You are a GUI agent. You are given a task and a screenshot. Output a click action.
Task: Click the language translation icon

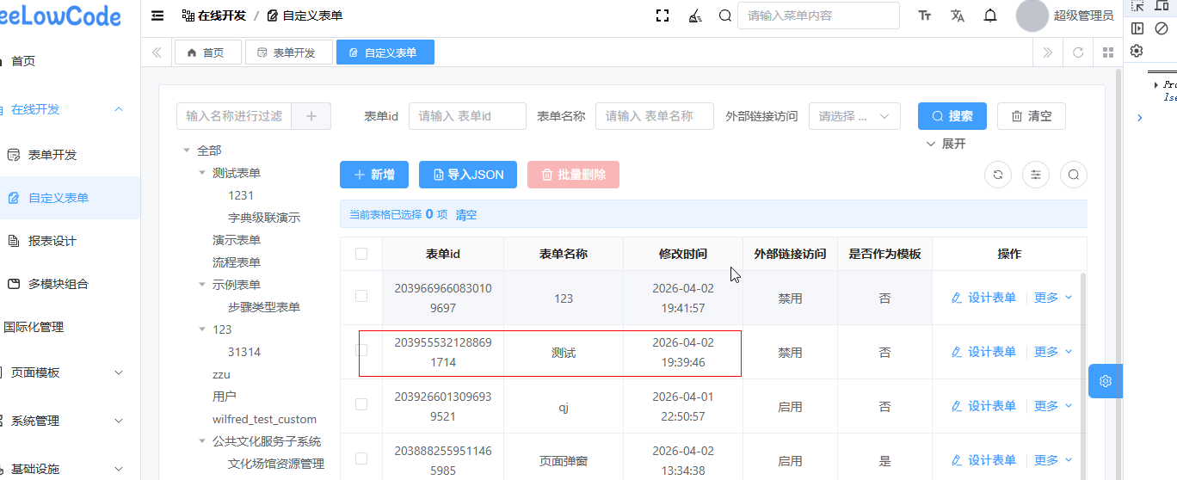tap(958, 15)
